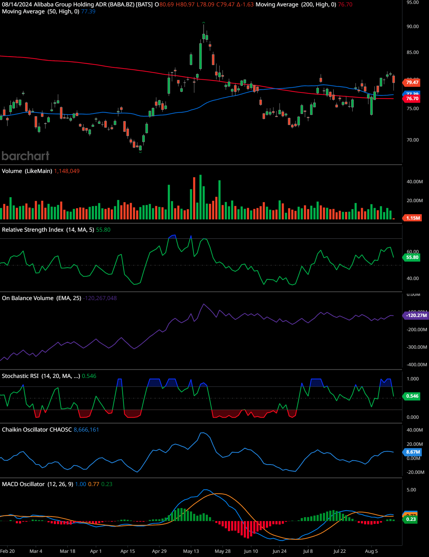
Task: Click the Mar 4 date axis label
Action: click(x=36, y=551)
